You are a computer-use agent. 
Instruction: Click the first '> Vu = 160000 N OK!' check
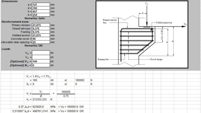[71, 107]
